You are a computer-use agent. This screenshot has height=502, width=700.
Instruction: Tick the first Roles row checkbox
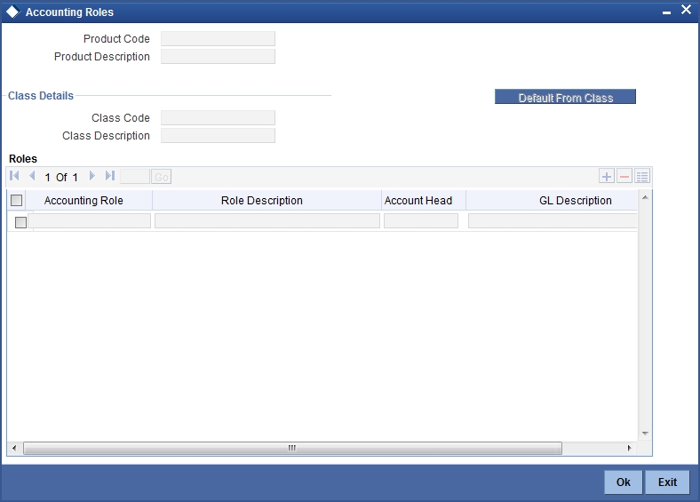(20, 222)
